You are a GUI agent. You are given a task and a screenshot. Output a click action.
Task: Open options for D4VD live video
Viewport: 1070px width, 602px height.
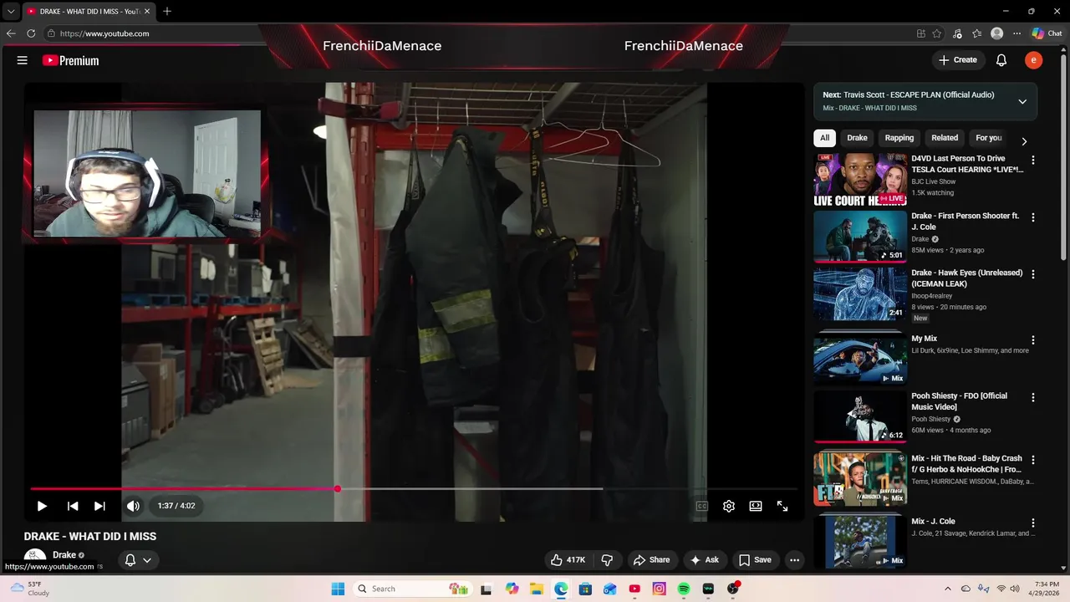(x=1033, y=160)
